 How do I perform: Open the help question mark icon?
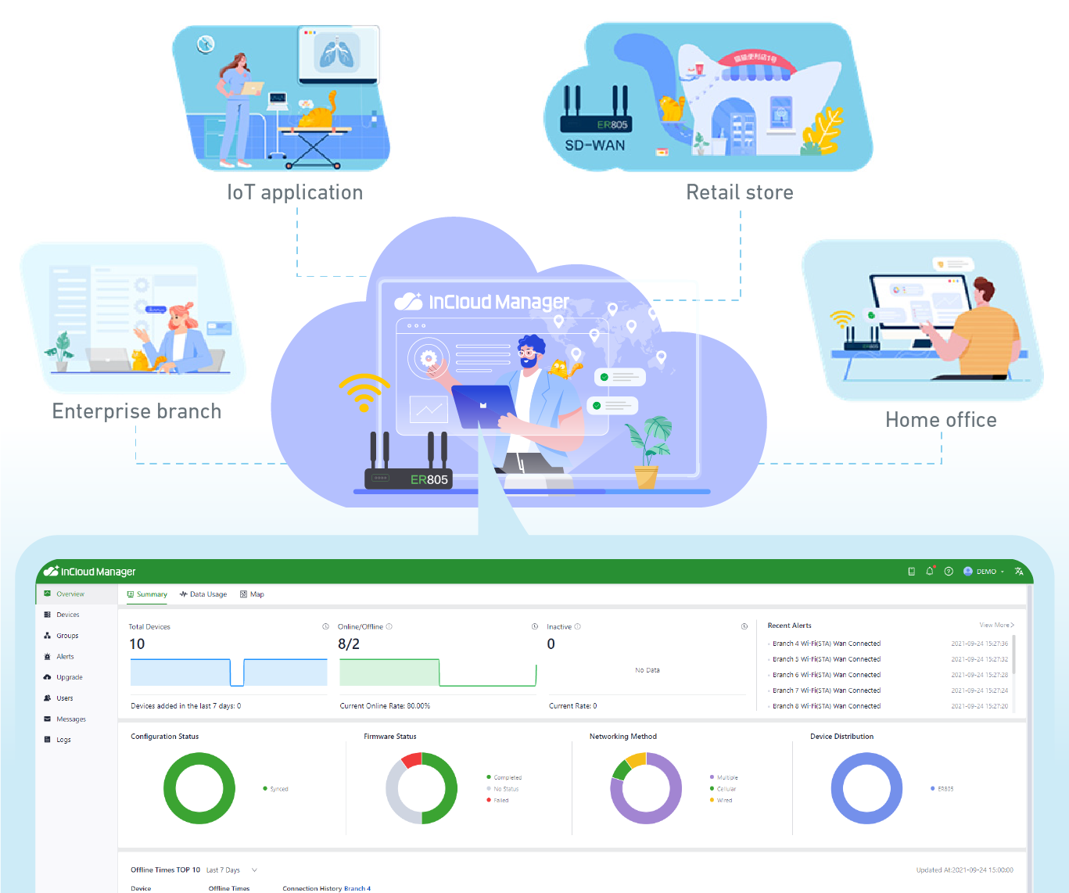(949, 572)
